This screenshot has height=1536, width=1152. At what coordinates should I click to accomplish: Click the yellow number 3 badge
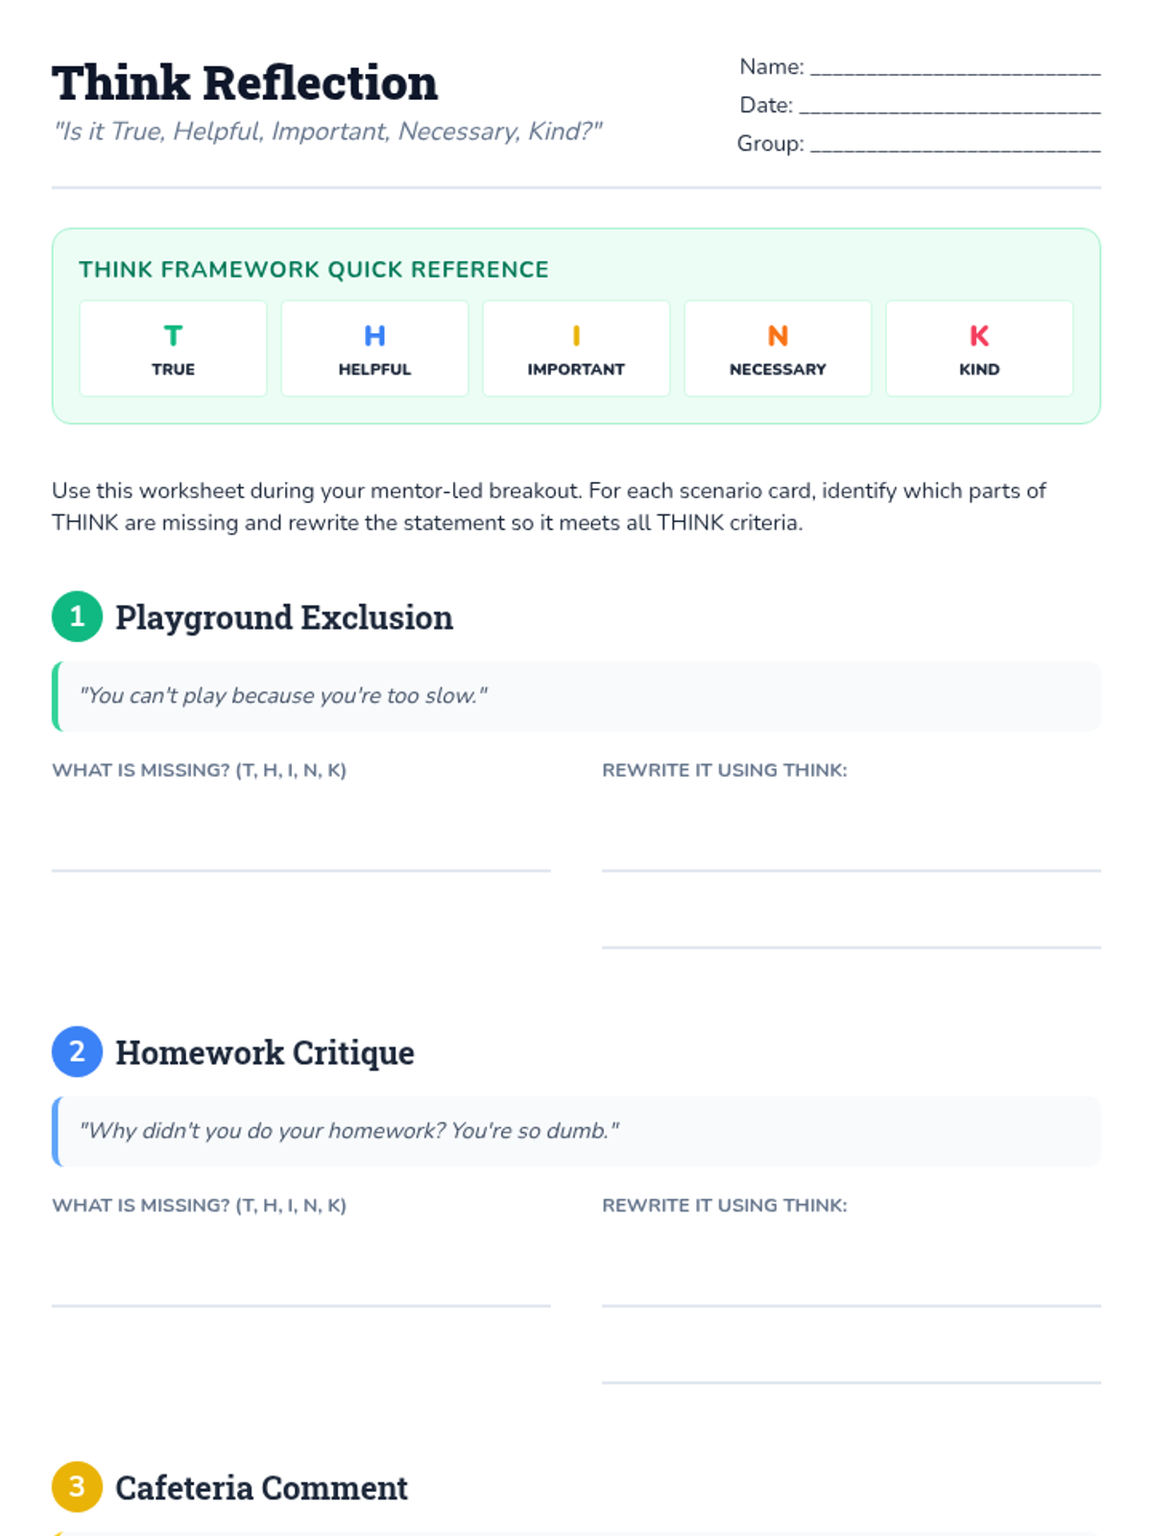click(x=77, y=1486)
